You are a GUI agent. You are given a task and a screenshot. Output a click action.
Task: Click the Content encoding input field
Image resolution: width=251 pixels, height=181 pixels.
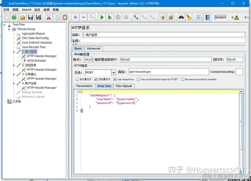[239, 72]
